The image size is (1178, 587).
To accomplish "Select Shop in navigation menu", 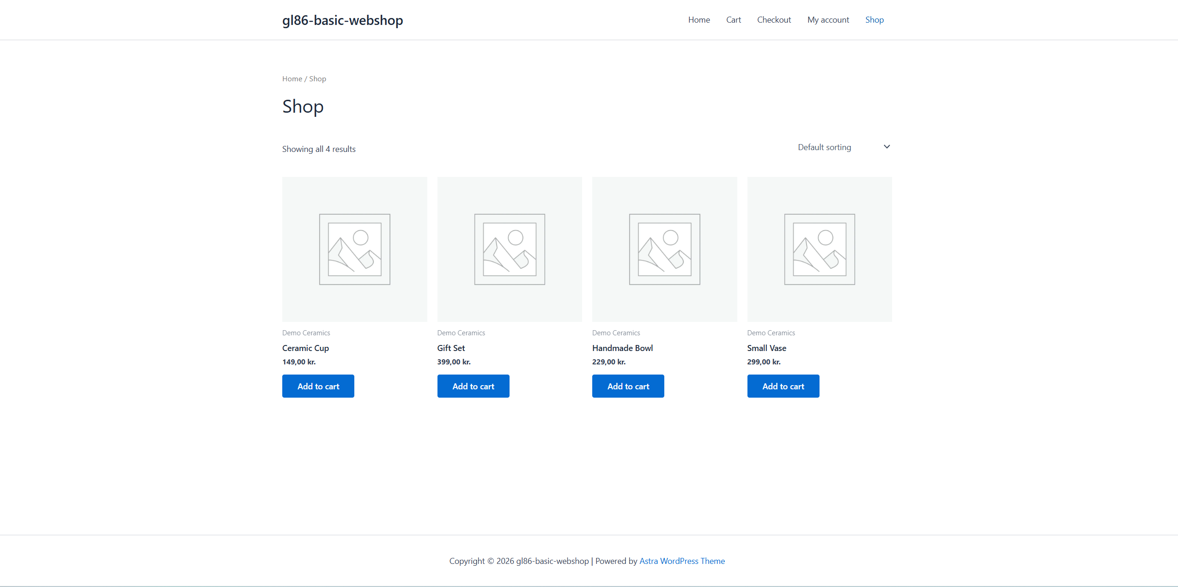I will pos(874,20).
